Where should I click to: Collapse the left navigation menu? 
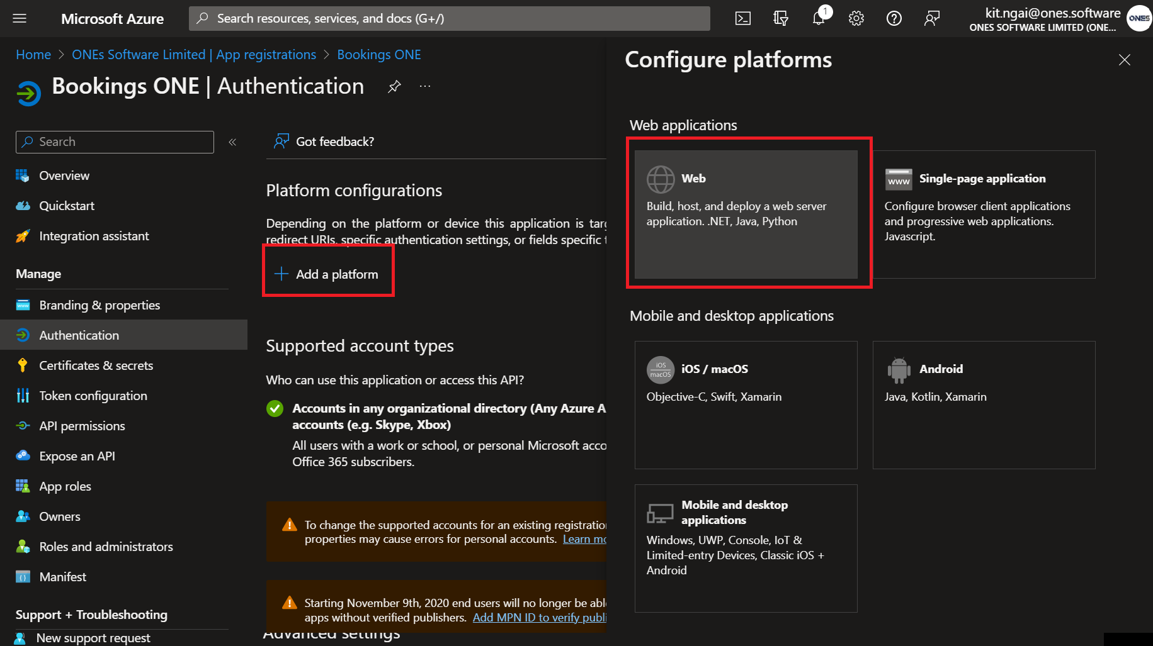(232, 142)
